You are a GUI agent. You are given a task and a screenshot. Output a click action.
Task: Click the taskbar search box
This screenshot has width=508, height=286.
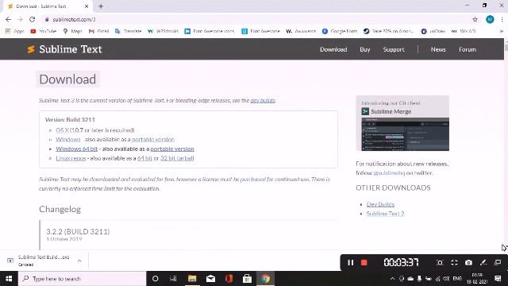(83, 279)
